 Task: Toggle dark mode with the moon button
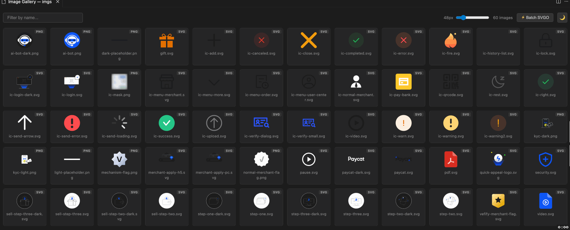562,18
